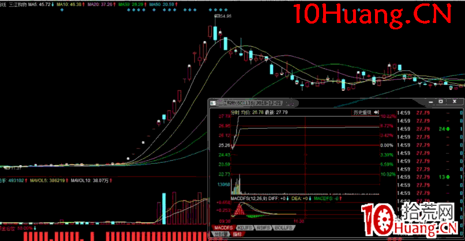Click the popup title 三江购物(601116) 2016-12-01
465x241 pixels.
[x=250, y=103]
